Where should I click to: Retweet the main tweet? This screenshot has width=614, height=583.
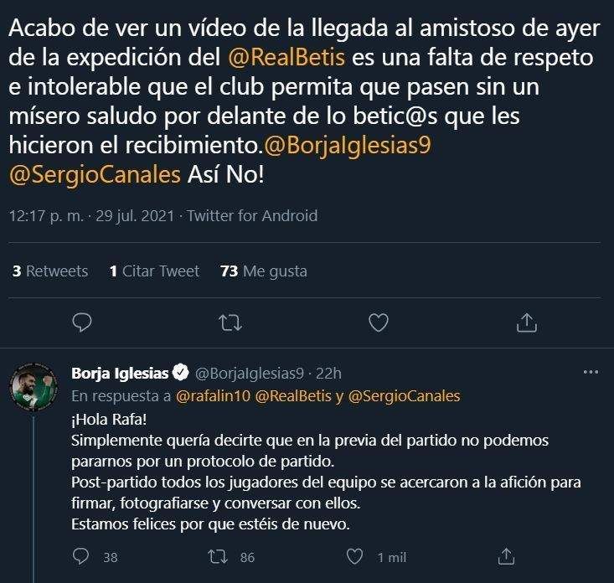coord(230,322)
